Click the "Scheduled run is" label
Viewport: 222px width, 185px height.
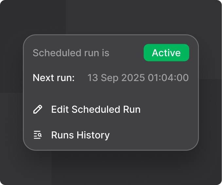pyautogui.click(x=71, y=53)
